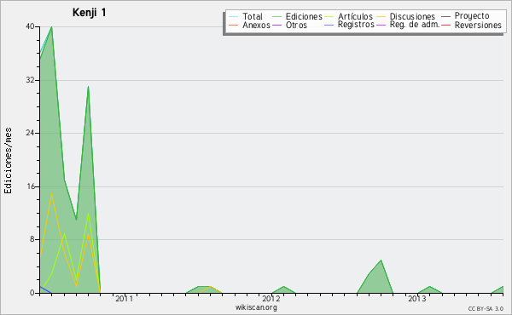Viewport: 512px width, 315px height.
Task: Click the 2012 x-axis label
Action: [271, 299]
